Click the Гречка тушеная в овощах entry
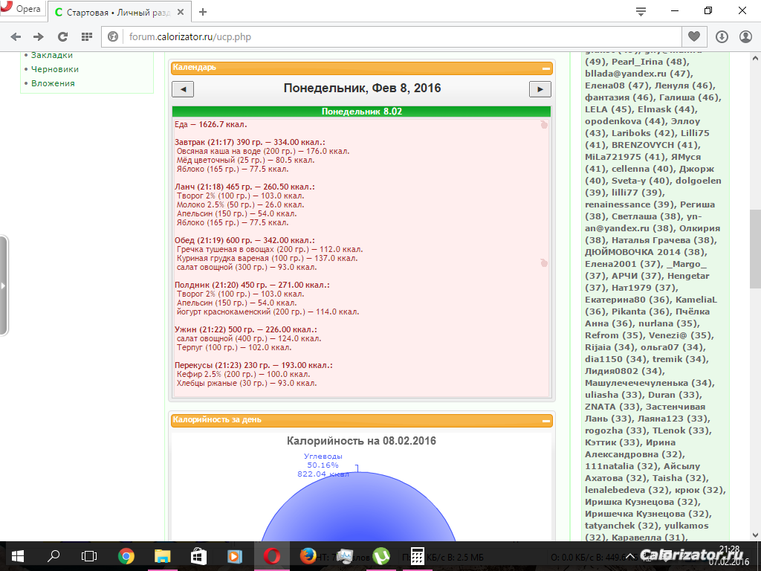This screenshot has height=571, width=761. [270, 250]
